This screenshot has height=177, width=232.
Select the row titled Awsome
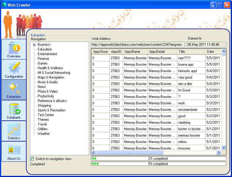[x=156, y=148]
